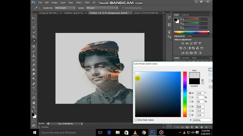
Task: Switch to Paths tab
Action: pyautogui.click(x=194, y=58)
